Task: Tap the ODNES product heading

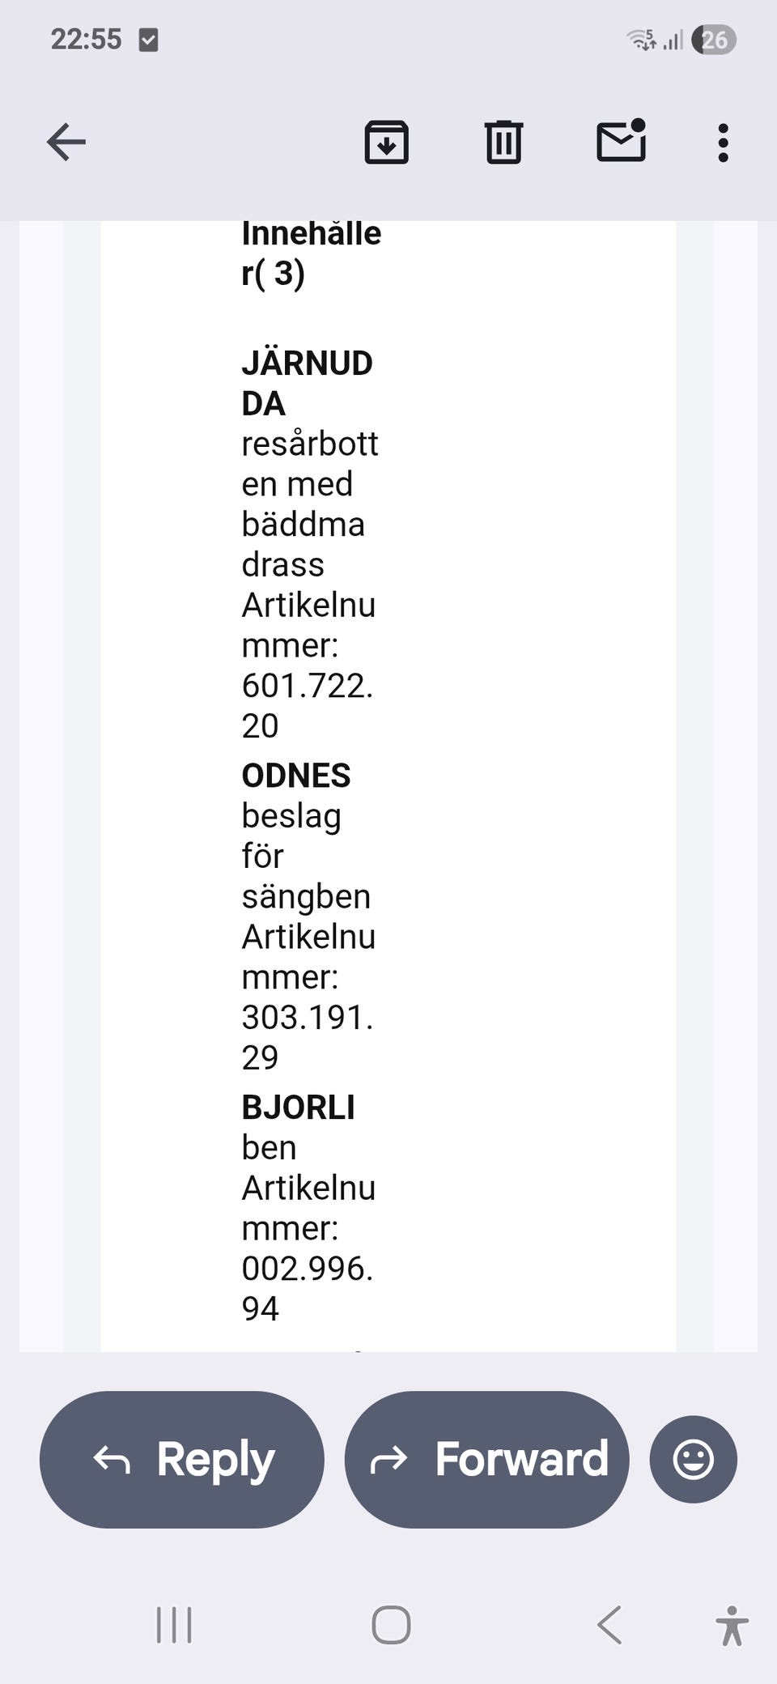Action: click(296, 776)
